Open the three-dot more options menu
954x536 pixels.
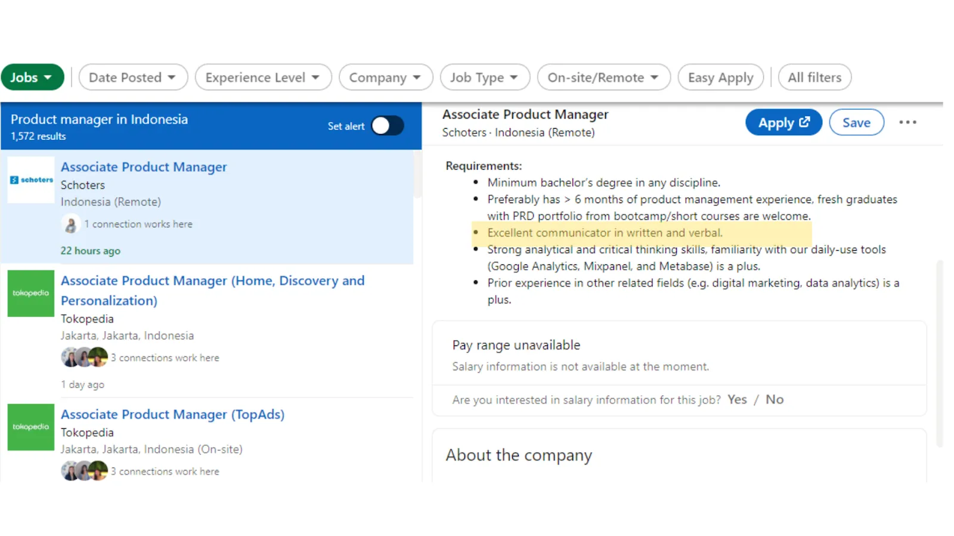click(907, 123)
